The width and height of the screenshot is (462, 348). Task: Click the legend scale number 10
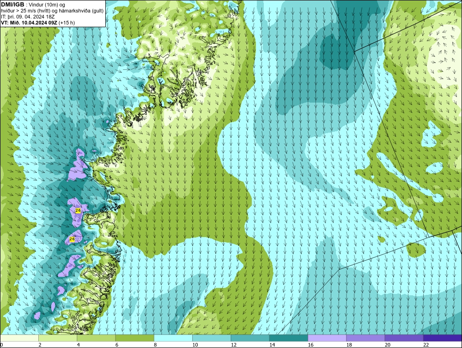[195, 345]
